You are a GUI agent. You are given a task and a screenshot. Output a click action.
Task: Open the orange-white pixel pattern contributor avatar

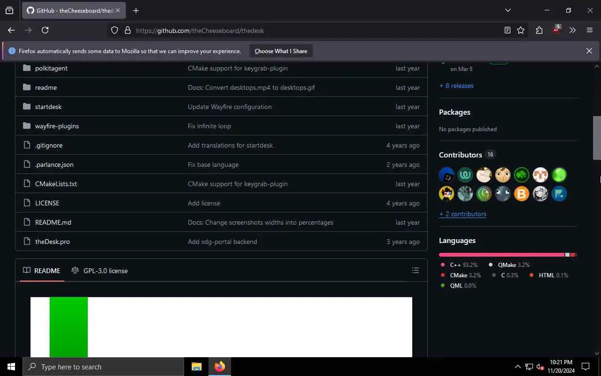(x=540, y=175)
